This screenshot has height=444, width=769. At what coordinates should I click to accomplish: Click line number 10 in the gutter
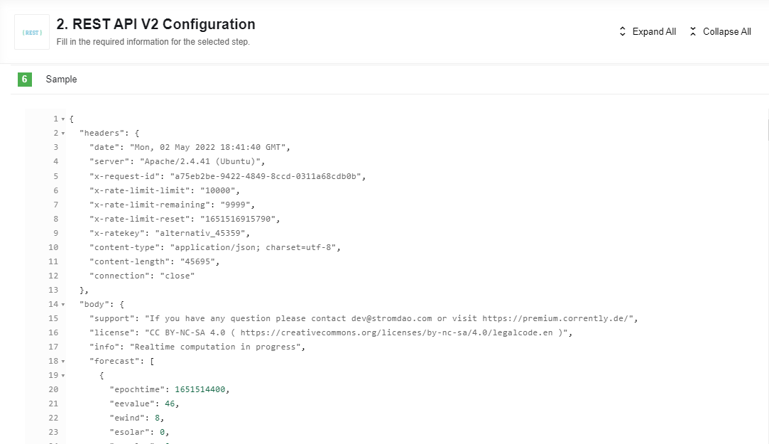(x=53, y=247)
